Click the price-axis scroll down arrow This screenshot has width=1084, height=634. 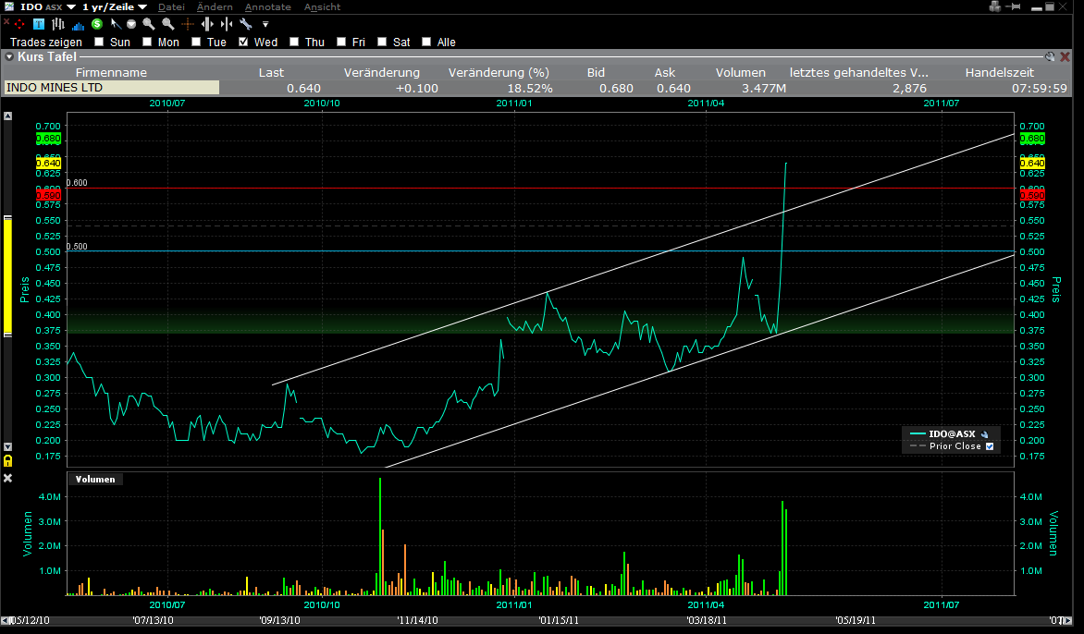click(7, 446)
